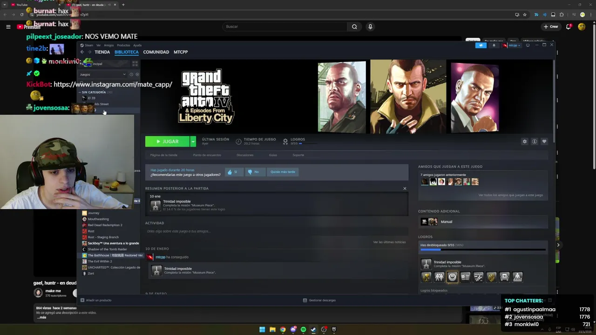Click the Logros gear icon in stats bar
This screenshot has height=335, width=596.
[285, 141]
